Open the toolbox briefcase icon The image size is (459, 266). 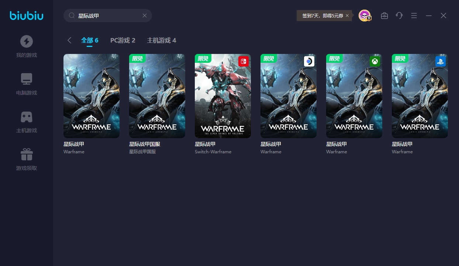point(384,16)
